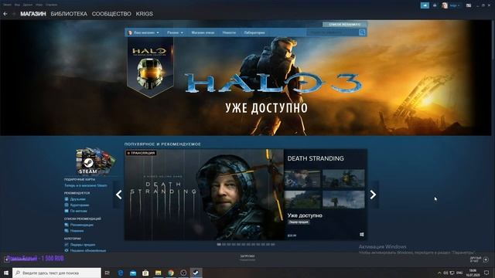This screenshot has height=278, width=495.
Task: Open Друзьями recommendations link
Action: click(77, 199)
